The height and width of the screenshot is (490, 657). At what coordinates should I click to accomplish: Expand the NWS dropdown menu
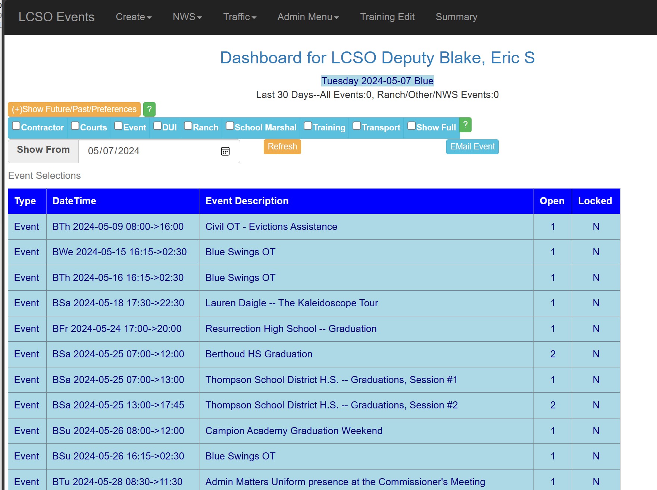click(187, 17)
